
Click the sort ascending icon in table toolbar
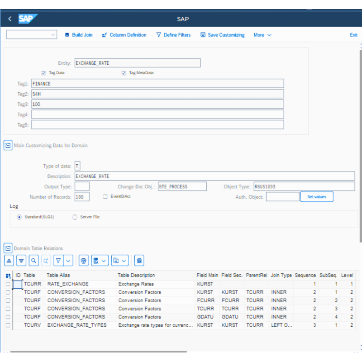pyautogui.click(x=9, y=261)
